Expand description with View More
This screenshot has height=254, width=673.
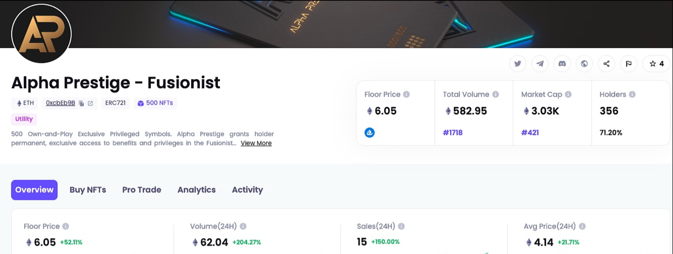[x=256, y=143]
